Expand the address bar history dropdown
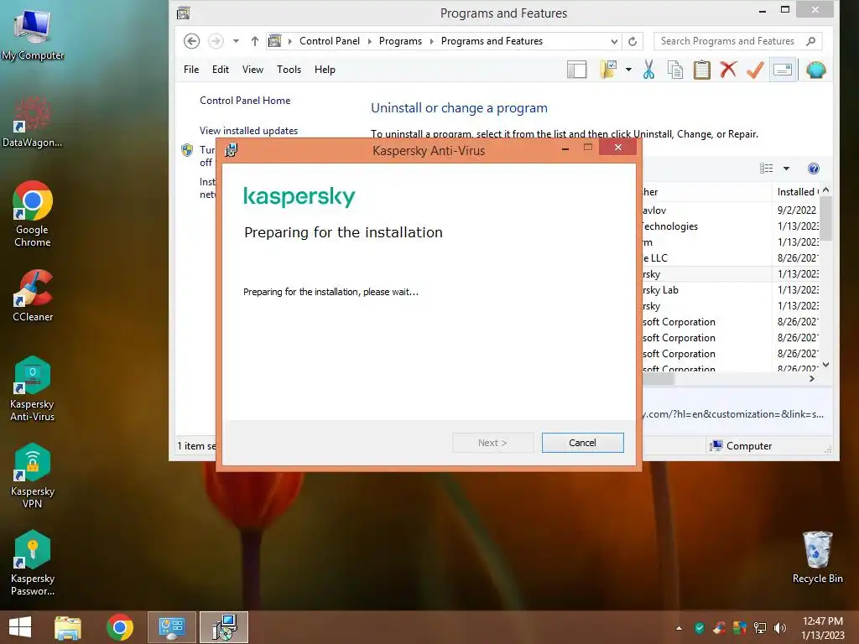859x644 pixels. pyautogui.click(x=614, y=41)
